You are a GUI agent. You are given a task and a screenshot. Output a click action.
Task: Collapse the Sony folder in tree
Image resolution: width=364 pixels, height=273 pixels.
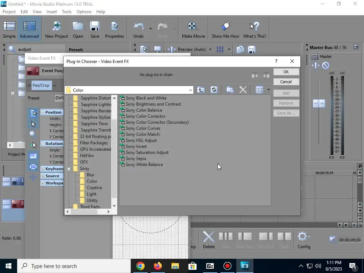point(69,169)
